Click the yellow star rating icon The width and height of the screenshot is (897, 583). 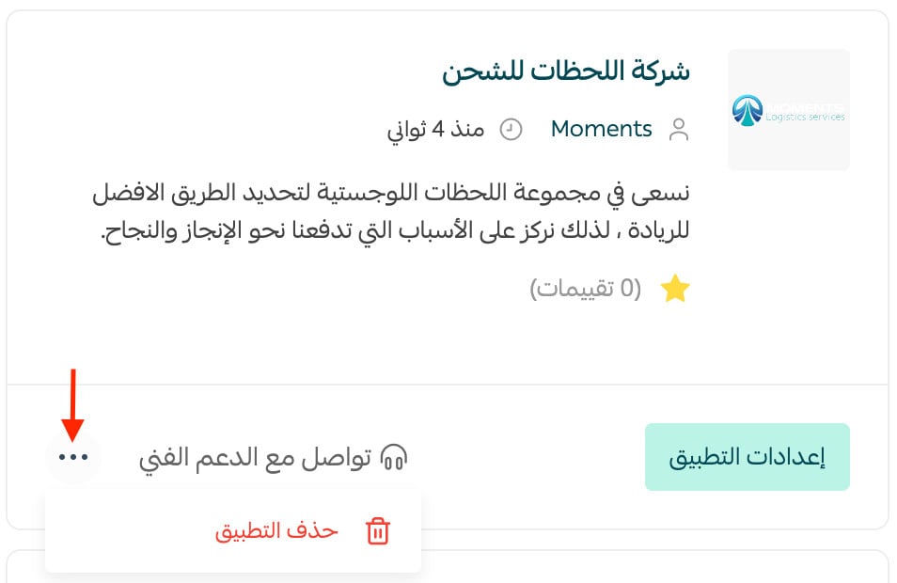point(675,288)
